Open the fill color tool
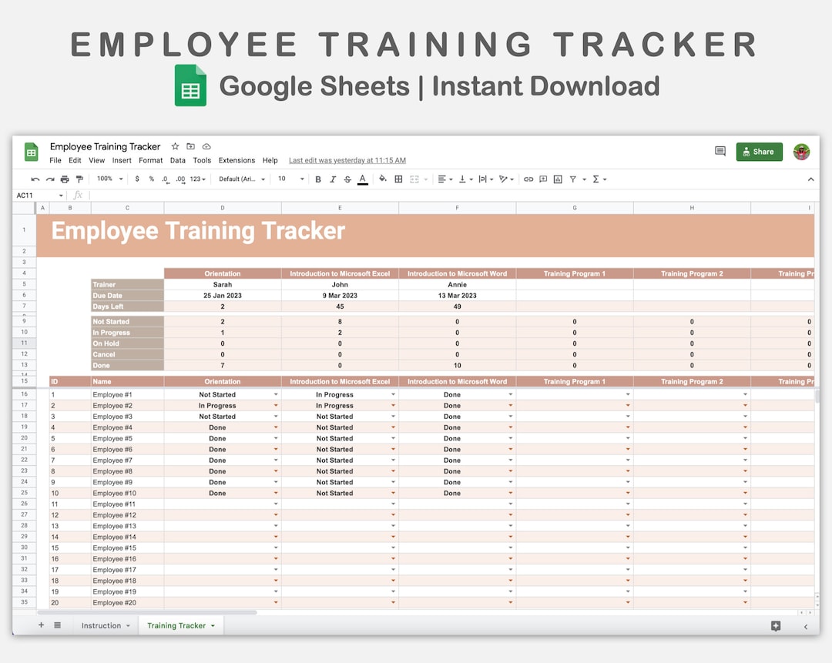Viewport: 832px width, 663px height. (x=383, y=179)
